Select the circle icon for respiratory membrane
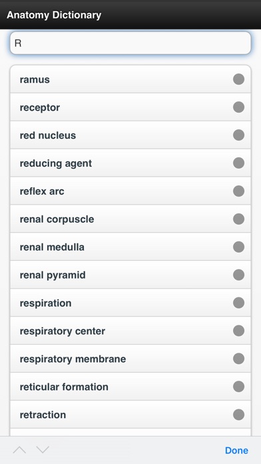The image size is (261, 464). coord(238,359)
